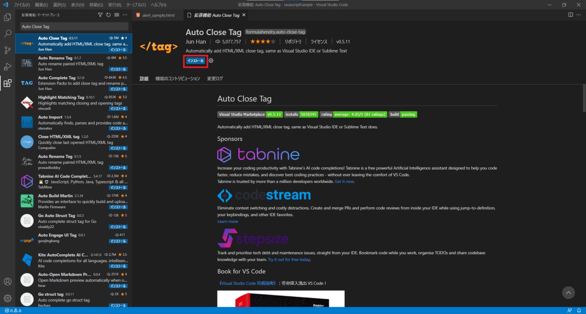Image resolution: width=586 pixels, height=314 pixels.
Task: Open the Explorer view in the activity bar
Action: (8, 17)
